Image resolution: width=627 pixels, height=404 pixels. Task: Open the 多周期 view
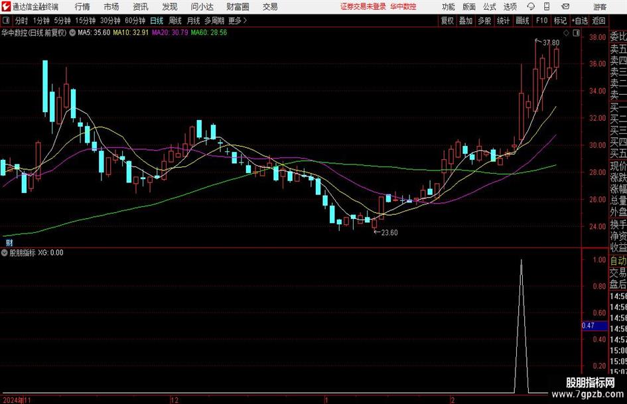[214, 21]
